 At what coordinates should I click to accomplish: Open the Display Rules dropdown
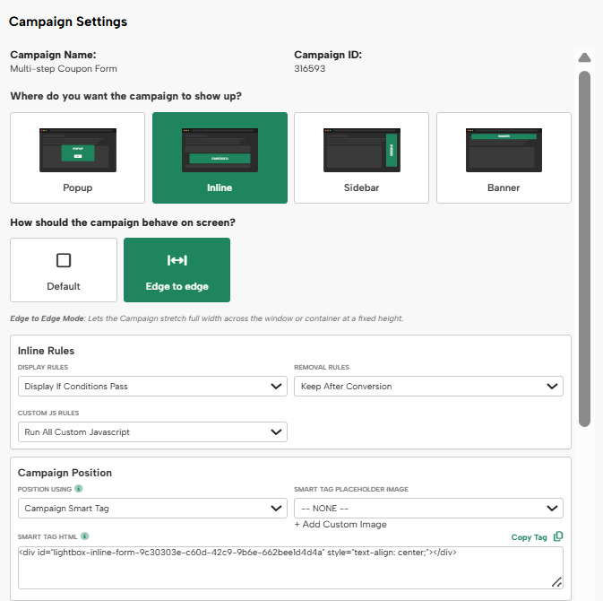152,387
